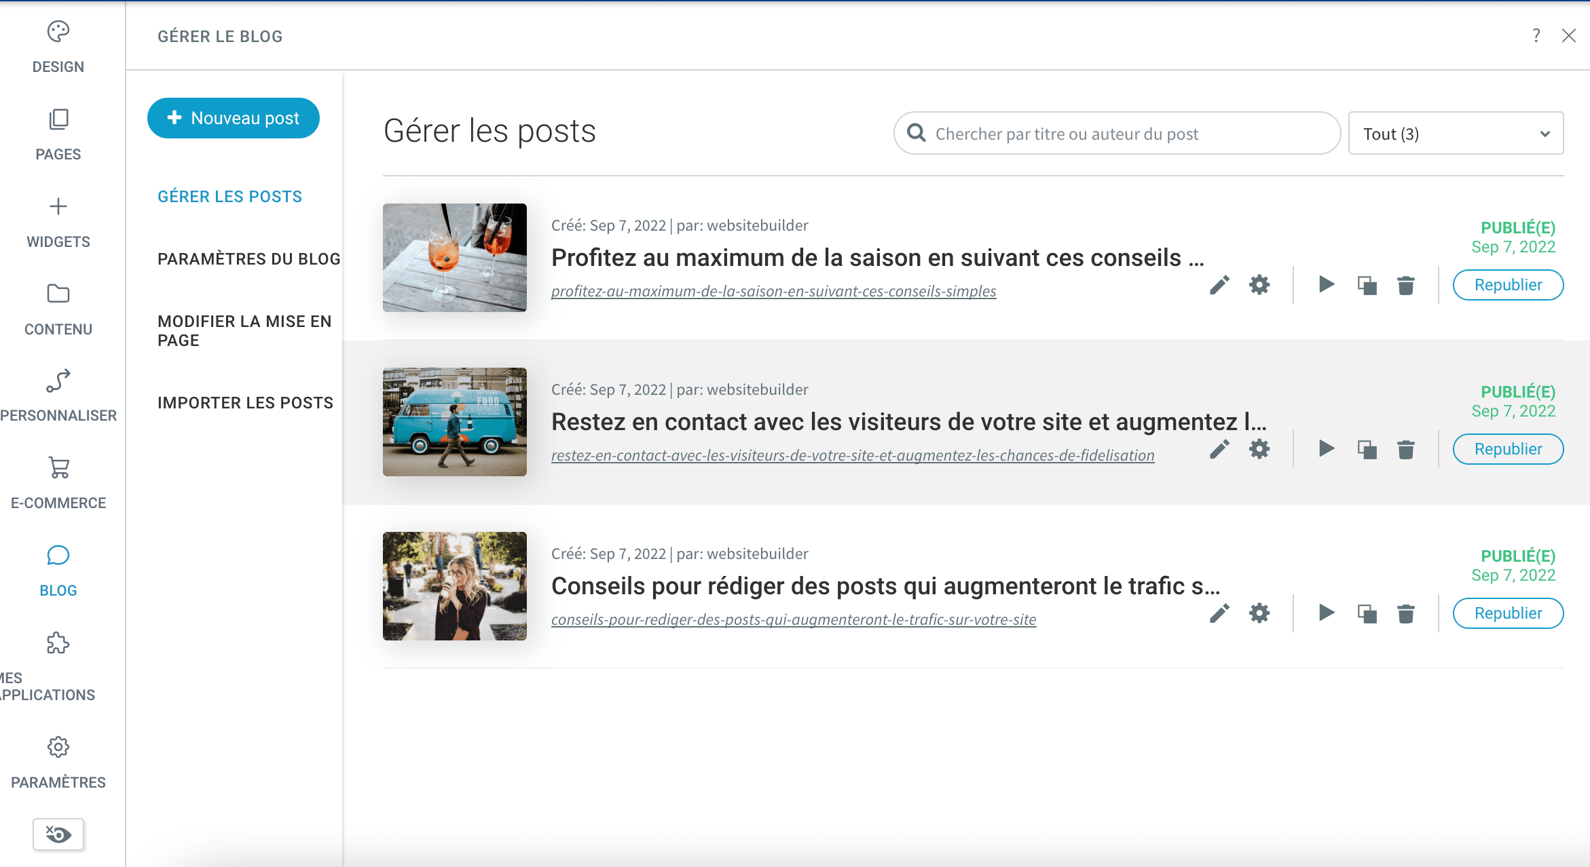Click the title 'Conseils pour rédiger des posts'
The image size is (1590, 867).
[886, 586]
